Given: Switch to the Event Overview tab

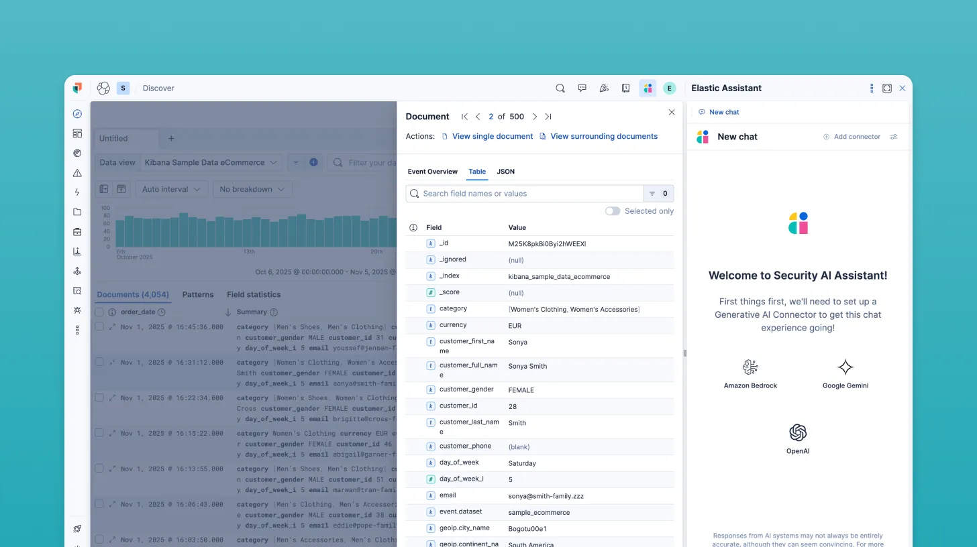Looking at the screenshot, I should 432,172.
